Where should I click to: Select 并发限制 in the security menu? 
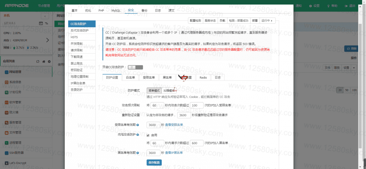point(82,44)
